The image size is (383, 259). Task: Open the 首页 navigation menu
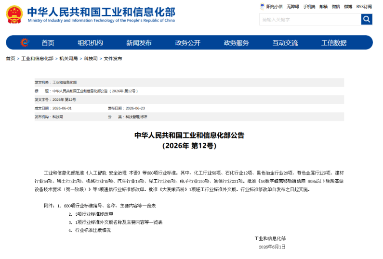click(x=48, y=43)
